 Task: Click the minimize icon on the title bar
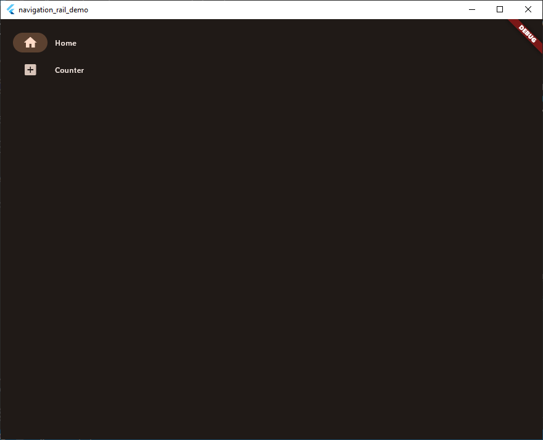coord(472,9)
